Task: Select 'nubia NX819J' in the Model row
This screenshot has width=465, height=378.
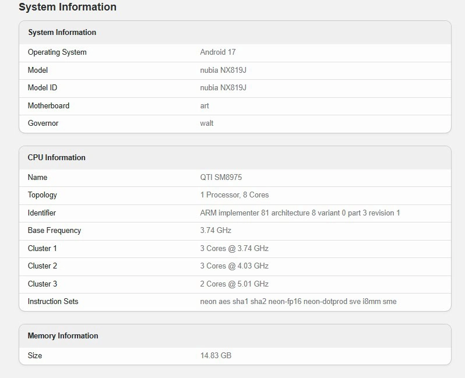Action: click(x=223, y=70)
